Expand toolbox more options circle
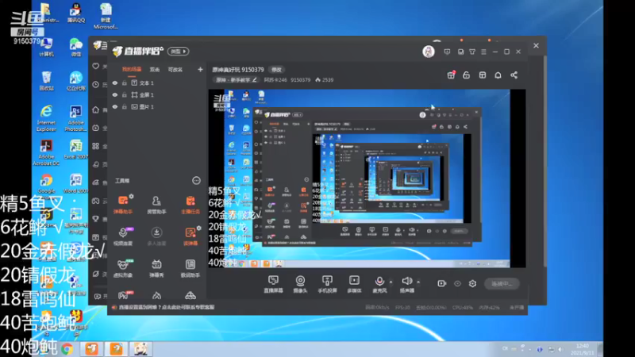 pyautogui.click(x=196, y=181)
